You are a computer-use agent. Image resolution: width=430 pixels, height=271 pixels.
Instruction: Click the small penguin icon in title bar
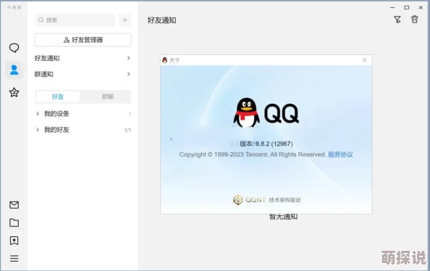pos(164,60)
